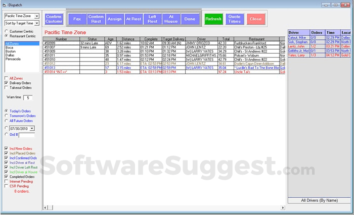Toggle Incl Driver at Rest checkbox
The image size is (354, 215).
(x=6, y=163)
